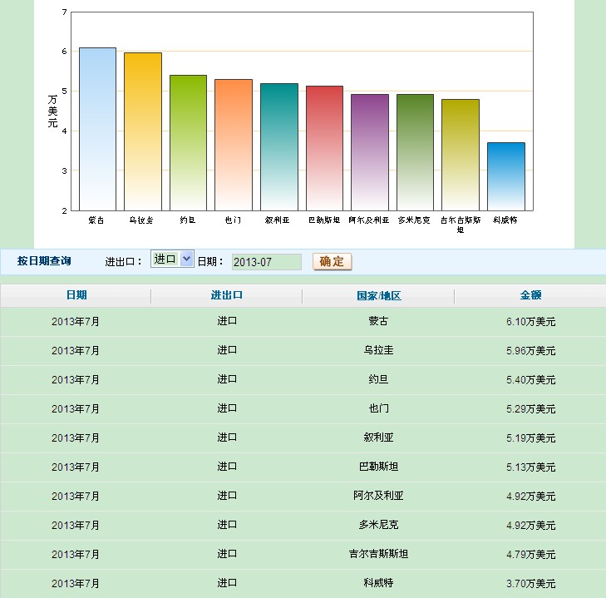The width and height of the screenshot is (606, 598).
Task: Select the short blue 科威特 bar
Action: [505, 176]
